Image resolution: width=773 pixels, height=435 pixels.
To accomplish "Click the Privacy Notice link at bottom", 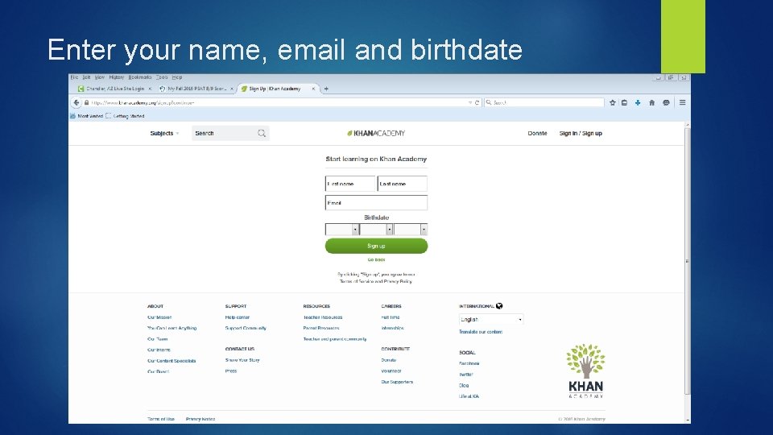I will point(200,419).
